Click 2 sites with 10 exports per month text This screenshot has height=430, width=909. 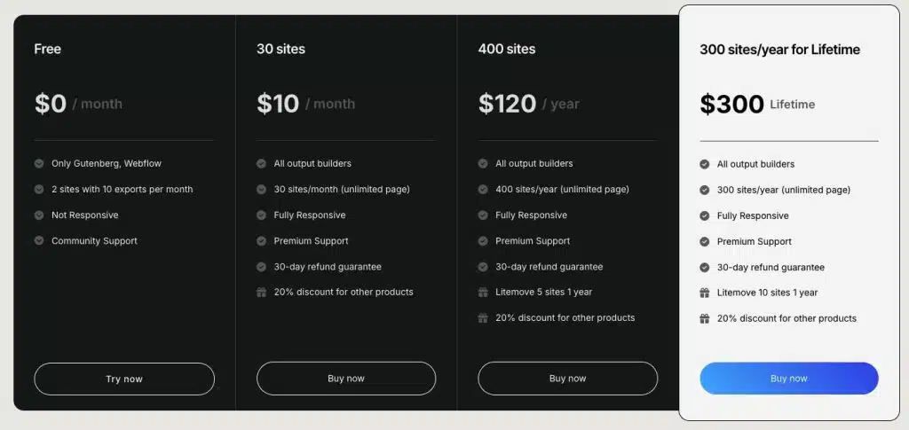pos(122,189)
